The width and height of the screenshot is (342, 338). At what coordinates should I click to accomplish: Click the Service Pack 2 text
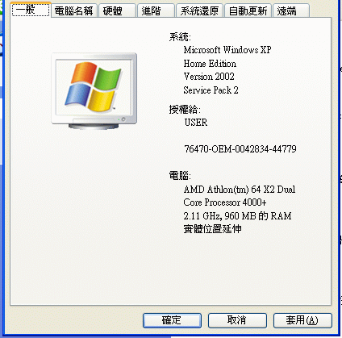(211, 90)
